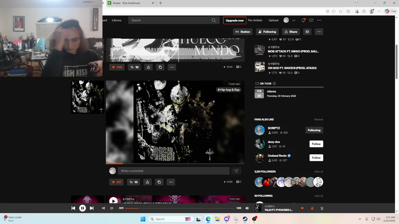The image size is (399, 224).
Task: Copy link of track with 417 likes
Action: [159, 182]
